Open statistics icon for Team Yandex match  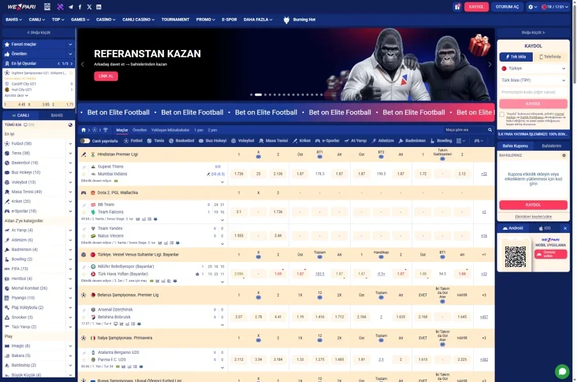coord(160,243)
